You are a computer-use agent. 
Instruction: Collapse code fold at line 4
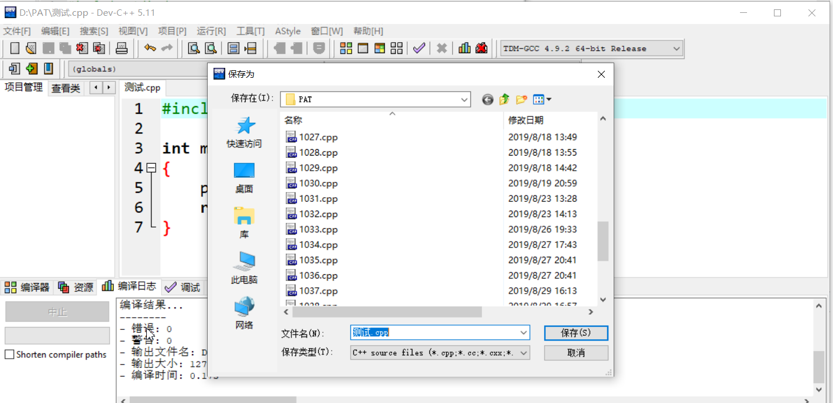click(152, 168)
